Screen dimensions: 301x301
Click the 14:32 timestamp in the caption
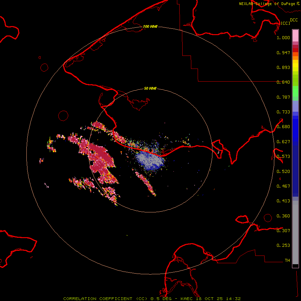(x=233, y=299)
